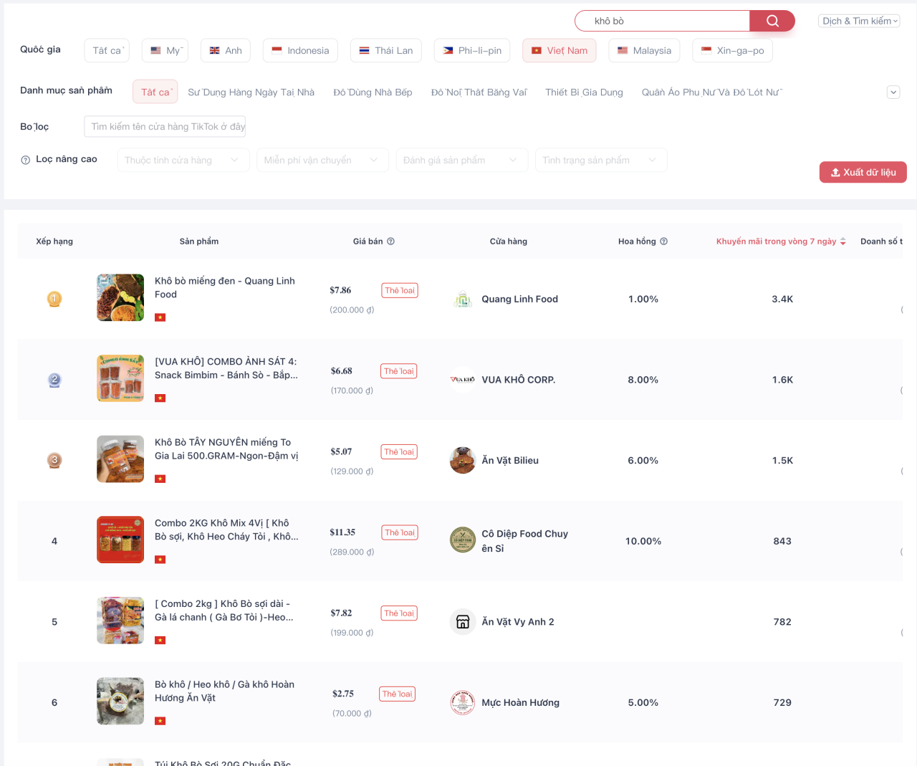Click the help icon beside Giá bán
917x766 pixels.
391,241
